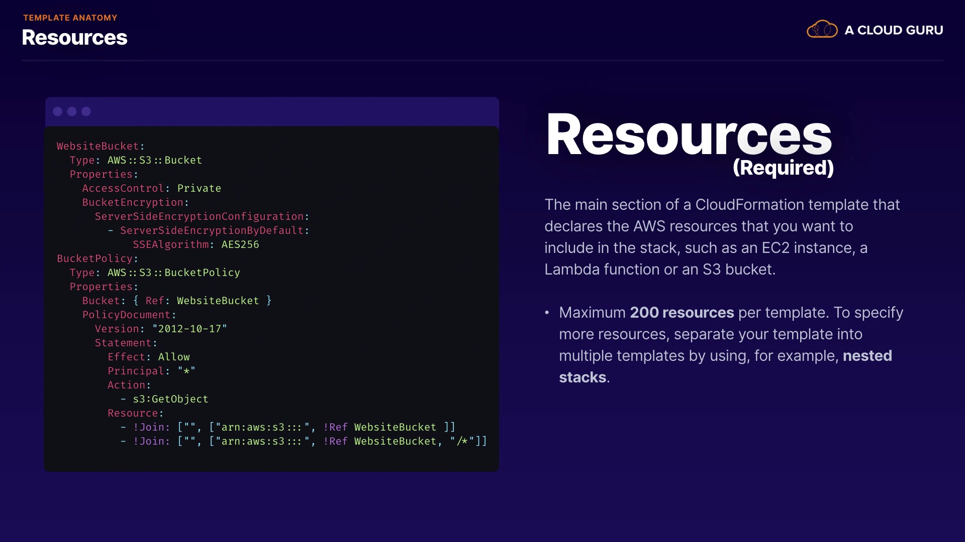Click the A CLOUD GURU brand text

click(x=893, y=30)
